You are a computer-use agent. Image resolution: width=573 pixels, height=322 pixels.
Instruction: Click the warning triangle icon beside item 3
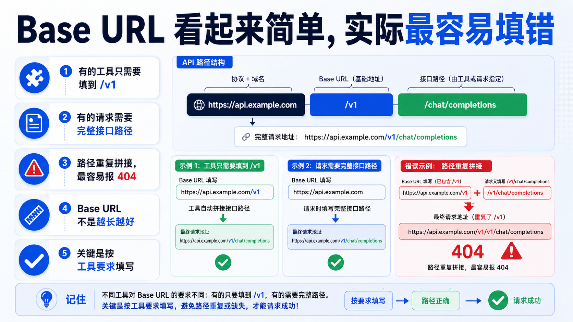34,169
